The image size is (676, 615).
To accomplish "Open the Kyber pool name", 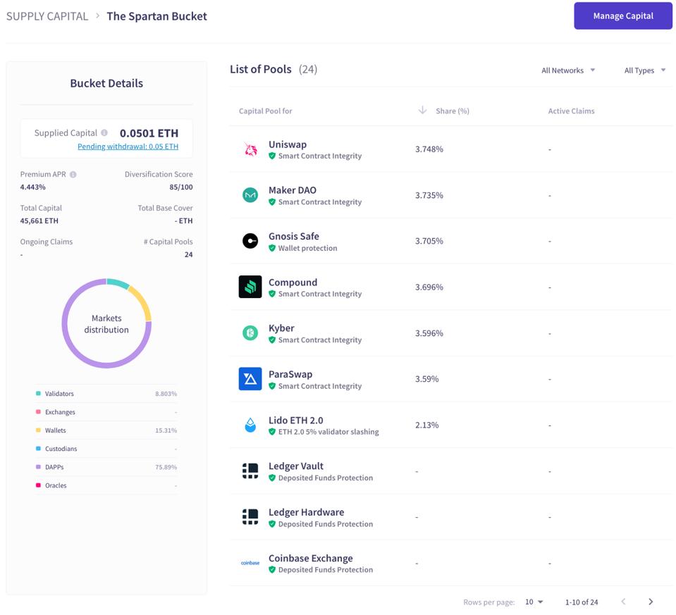I will (281, 328).
